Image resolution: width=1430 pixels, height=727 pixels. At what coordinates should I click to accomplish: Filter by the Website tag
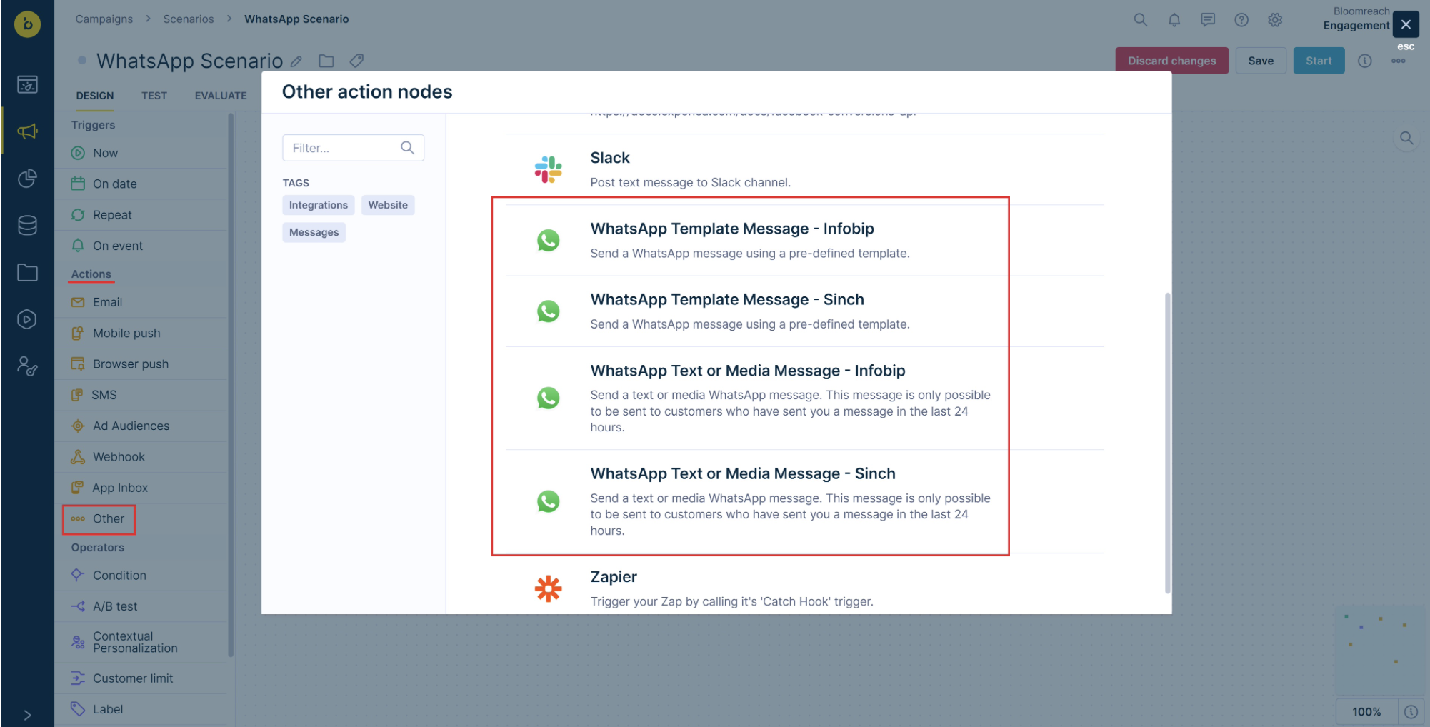coord(388,205)
